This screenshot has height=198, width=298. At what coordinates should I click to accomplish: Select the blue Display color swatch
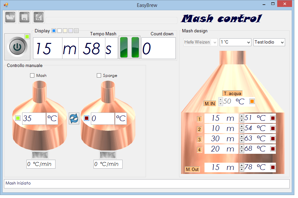coord(54,31)
